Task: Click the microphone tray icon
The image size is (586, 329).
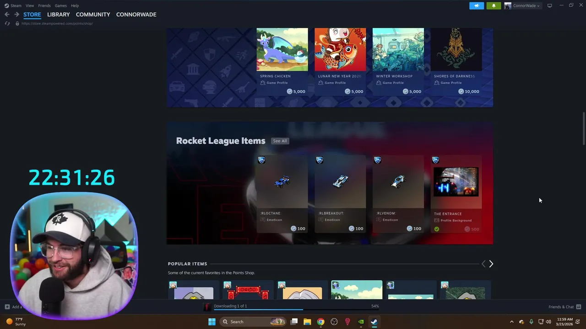Action: point(531,322)
